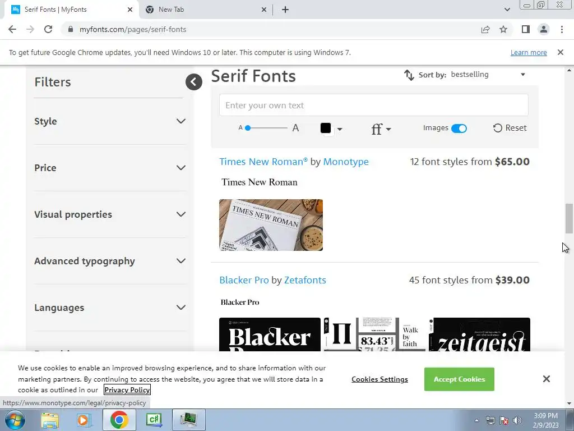Click the browser back arrow
574x431 pixels.
pyautogui.click(x=12, y=29)
